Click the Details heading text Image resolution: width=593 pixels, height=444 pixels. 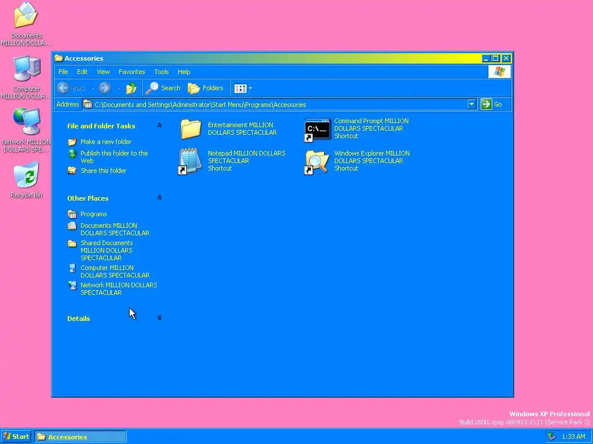pyautogui.click(x=78, y=319)
